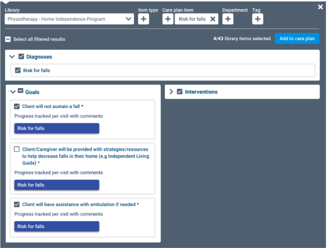Toggle Select all filtered results checkbox

(8, 39)
